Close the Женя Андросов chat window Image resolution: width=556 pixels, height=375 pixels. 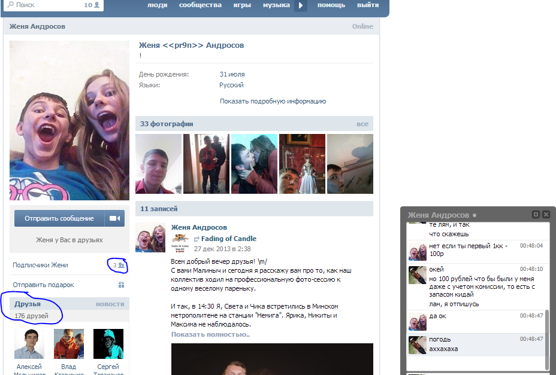(546, 215)
